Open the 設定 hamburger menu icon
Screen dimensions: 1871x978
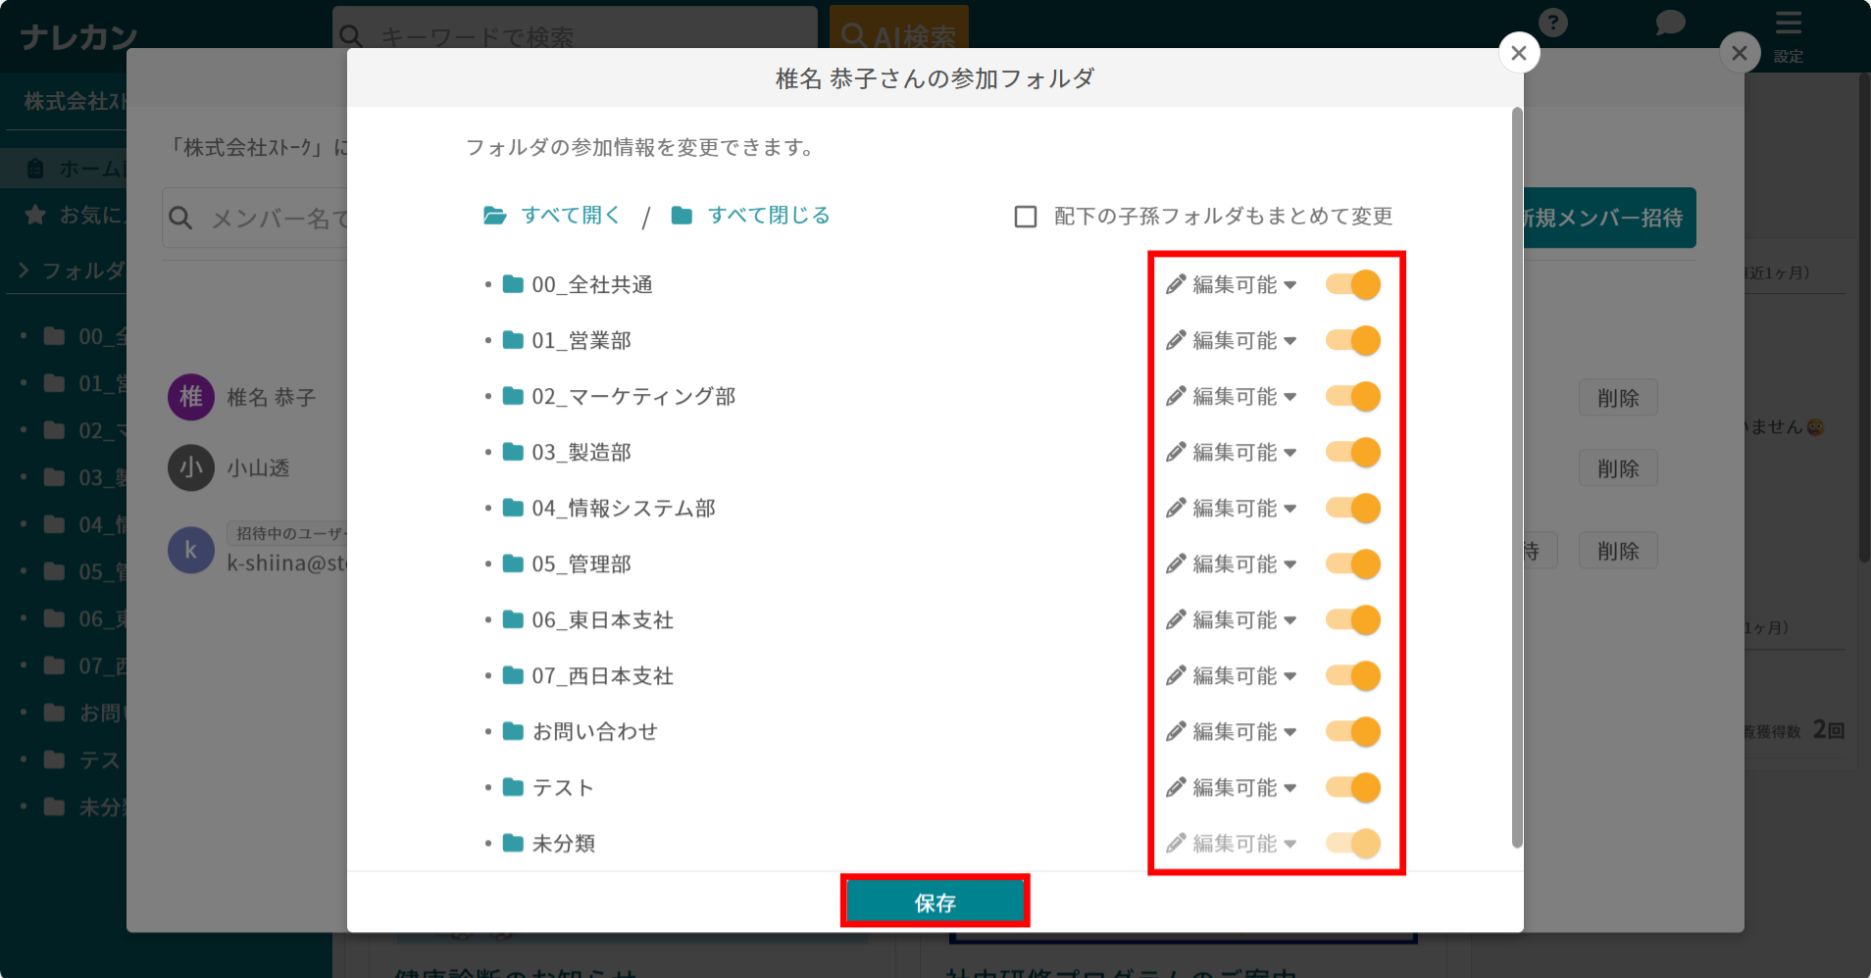[1789, 24]
